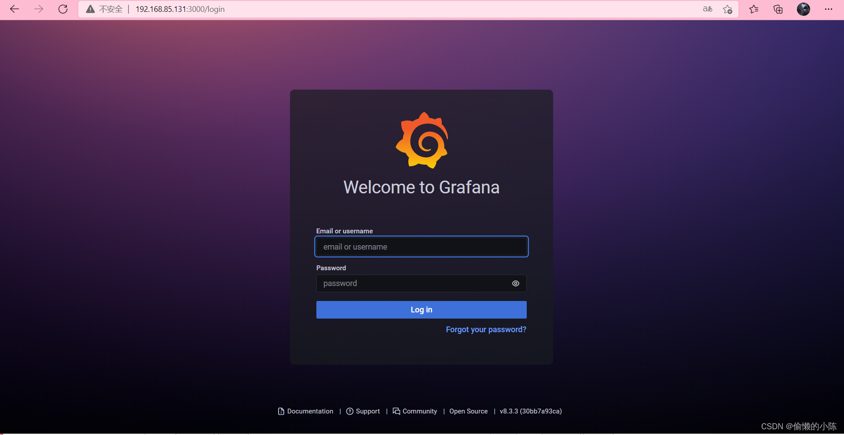Screen dimensions: 844x435
Task: Open Forgot your password link
Action: (x=486, y=330)
